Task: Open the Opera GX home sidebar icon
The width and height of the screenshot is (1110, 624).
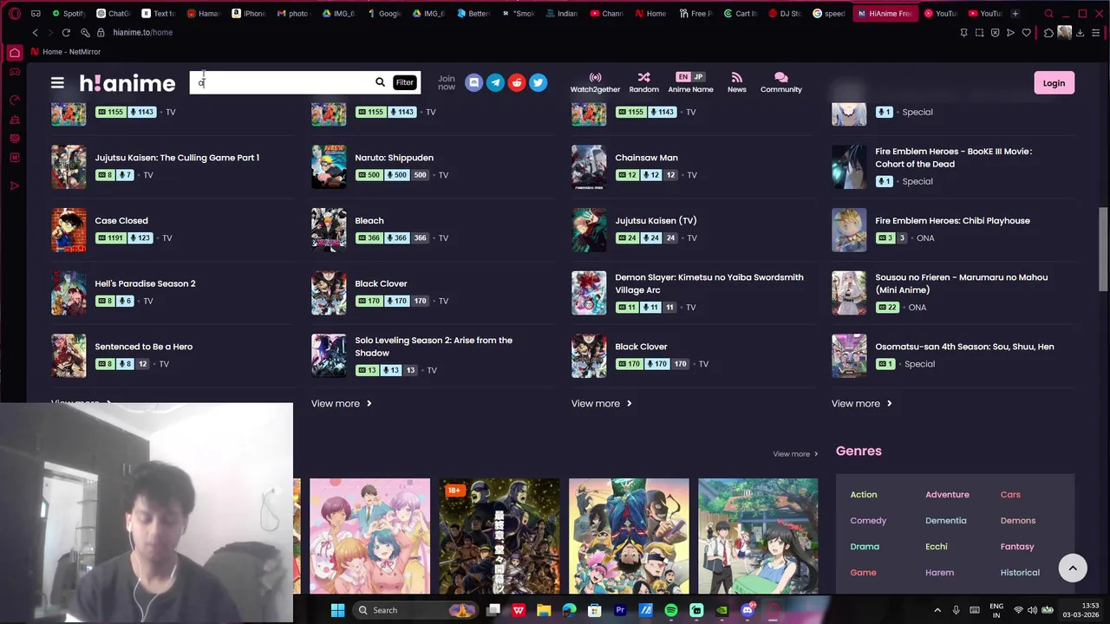Action: pyautogui.click(x=14, y=53)
